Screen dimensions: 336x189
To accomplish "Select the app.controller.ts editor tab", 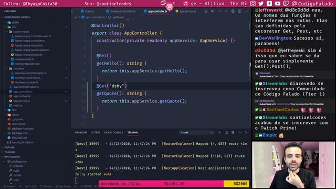I will pyautogui.click(x=157, y=11).
